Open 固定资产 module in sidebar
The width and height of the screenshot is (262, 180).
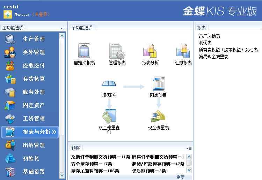(x=34, y=105)
